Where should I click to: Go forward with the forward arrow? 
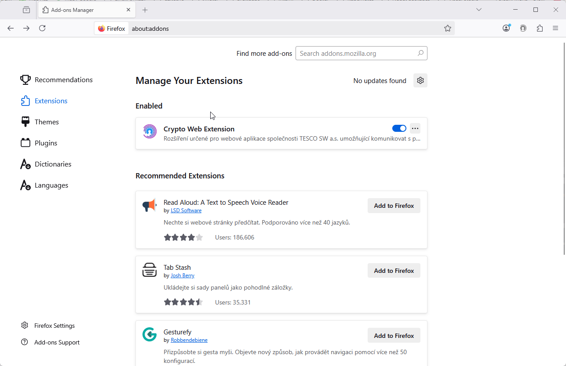point(26,28)
